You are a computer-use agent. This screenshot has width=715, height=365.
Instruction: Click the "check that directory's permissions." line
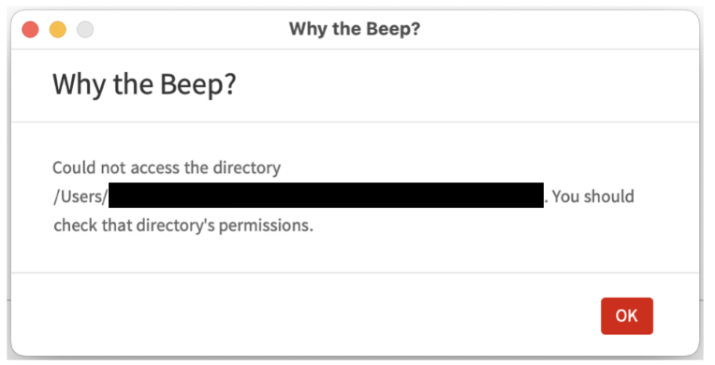click(183, 226)
